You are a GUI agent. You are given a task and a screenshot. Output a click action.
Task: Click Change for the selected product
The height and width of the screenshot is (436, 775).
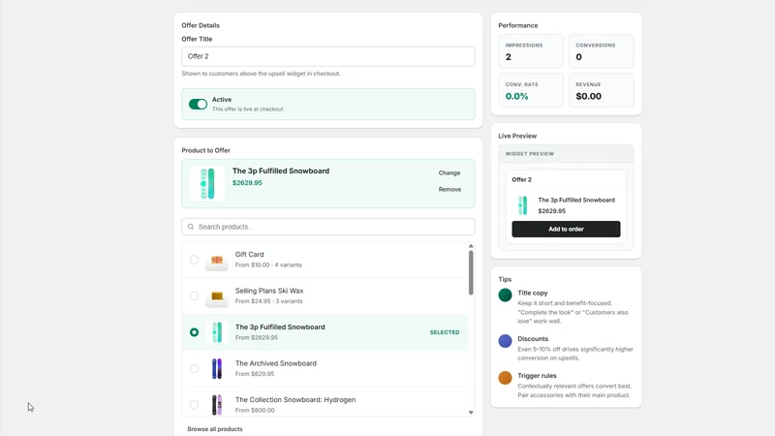tap(449, 173)
